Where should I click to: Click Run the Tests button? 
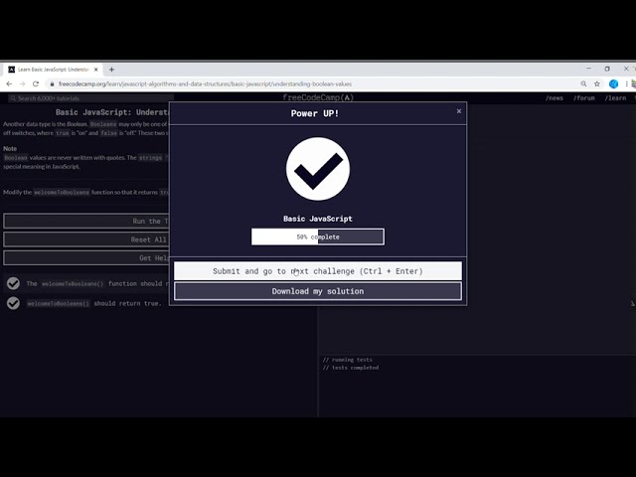coord(86,221)
